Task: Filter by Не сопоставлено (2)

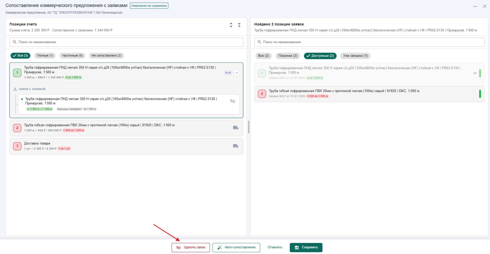Action: pos(107,56)
